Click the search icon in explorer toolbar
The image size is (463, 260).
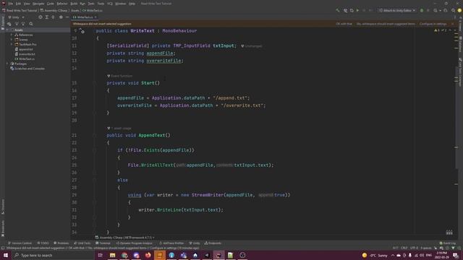click(x=31, y=24)
